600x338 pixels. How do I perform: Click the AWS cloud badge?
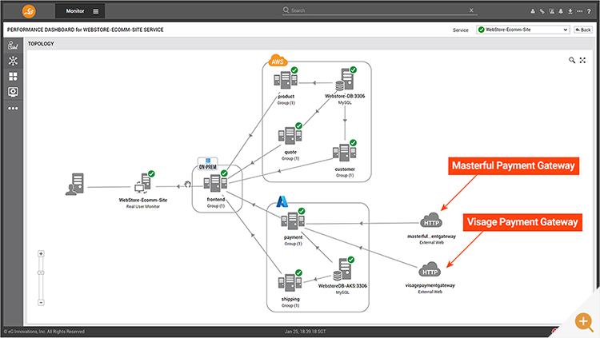[278, 61]
